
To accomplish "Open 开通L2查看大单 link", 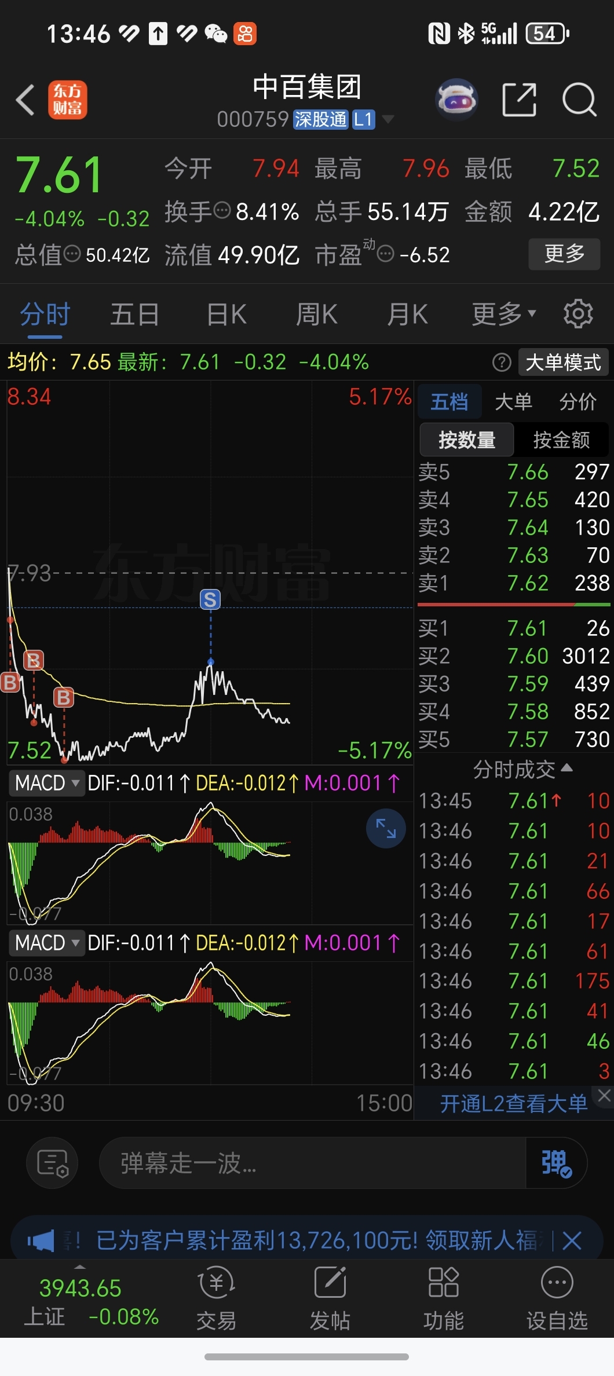I will point(513,1104).
